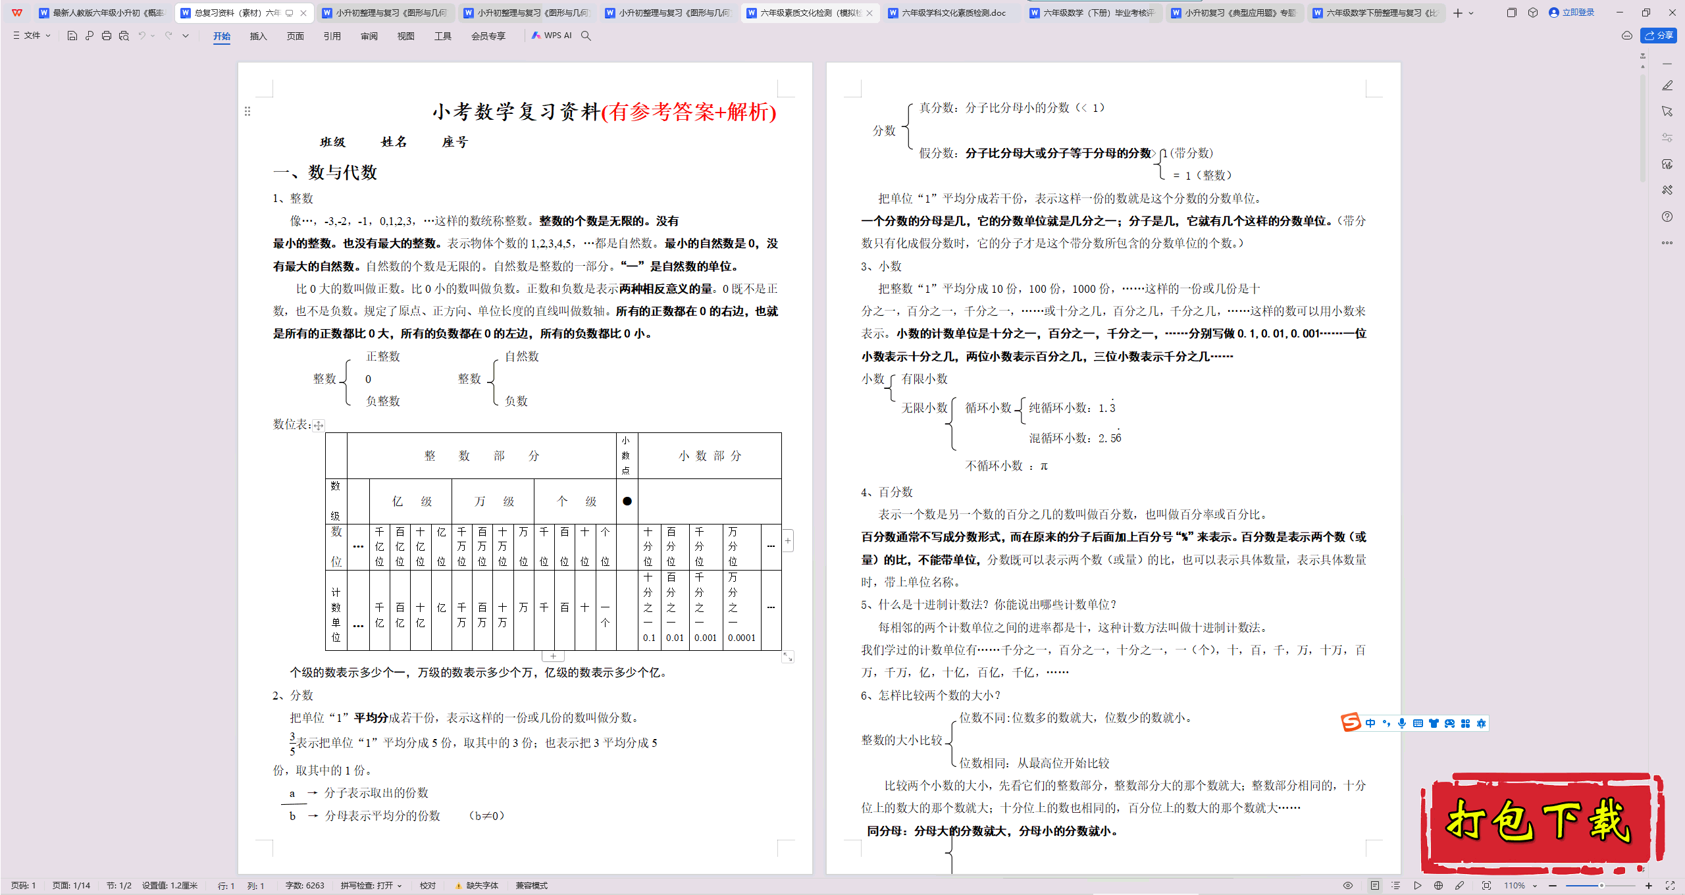
Task: Select the pen edit tool in sidebar
Action: point(1667,86)
